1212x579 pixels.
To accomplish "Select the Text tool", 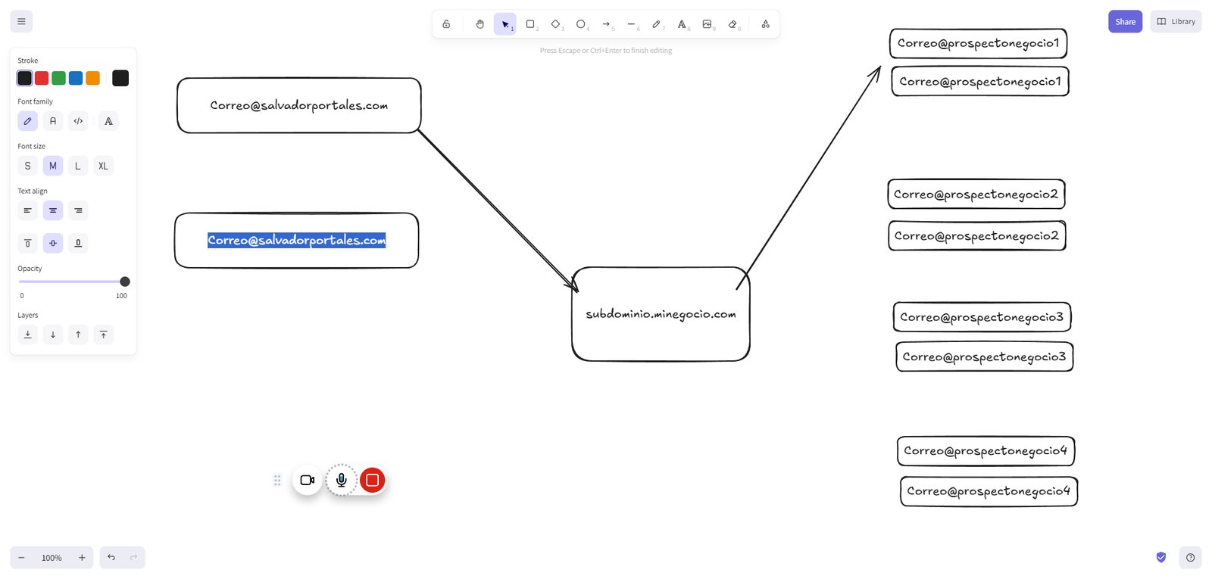I will [682, 24].
